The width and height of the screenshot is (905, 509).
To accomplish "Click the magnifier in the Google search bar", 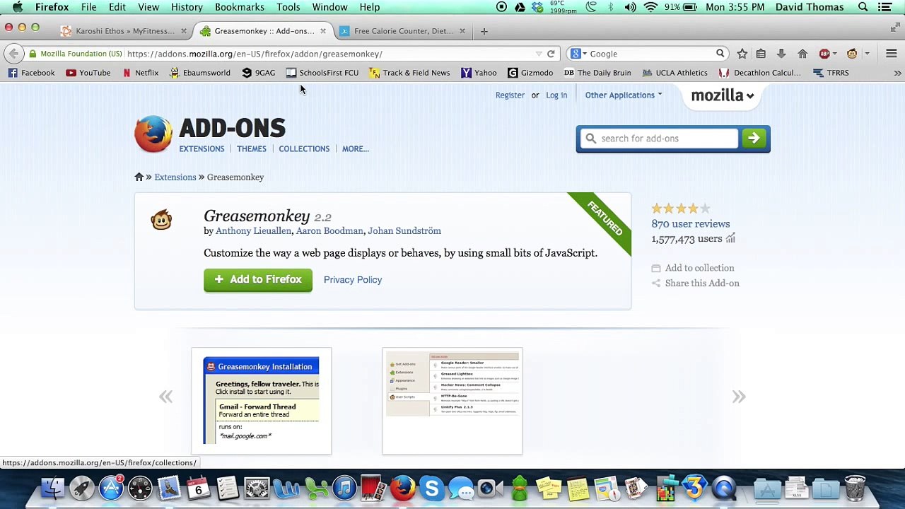I will 720,54.
